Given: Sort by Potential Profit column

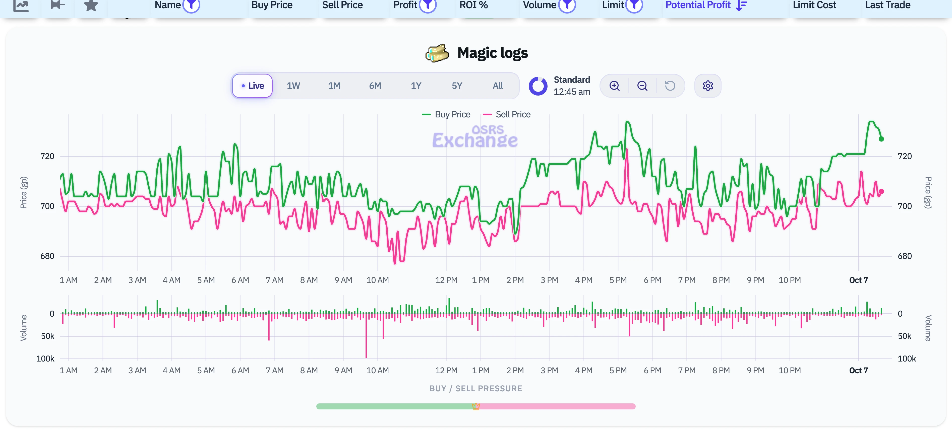Looking at the screenshot, I should pyautogui.click(x=698, y=5).
